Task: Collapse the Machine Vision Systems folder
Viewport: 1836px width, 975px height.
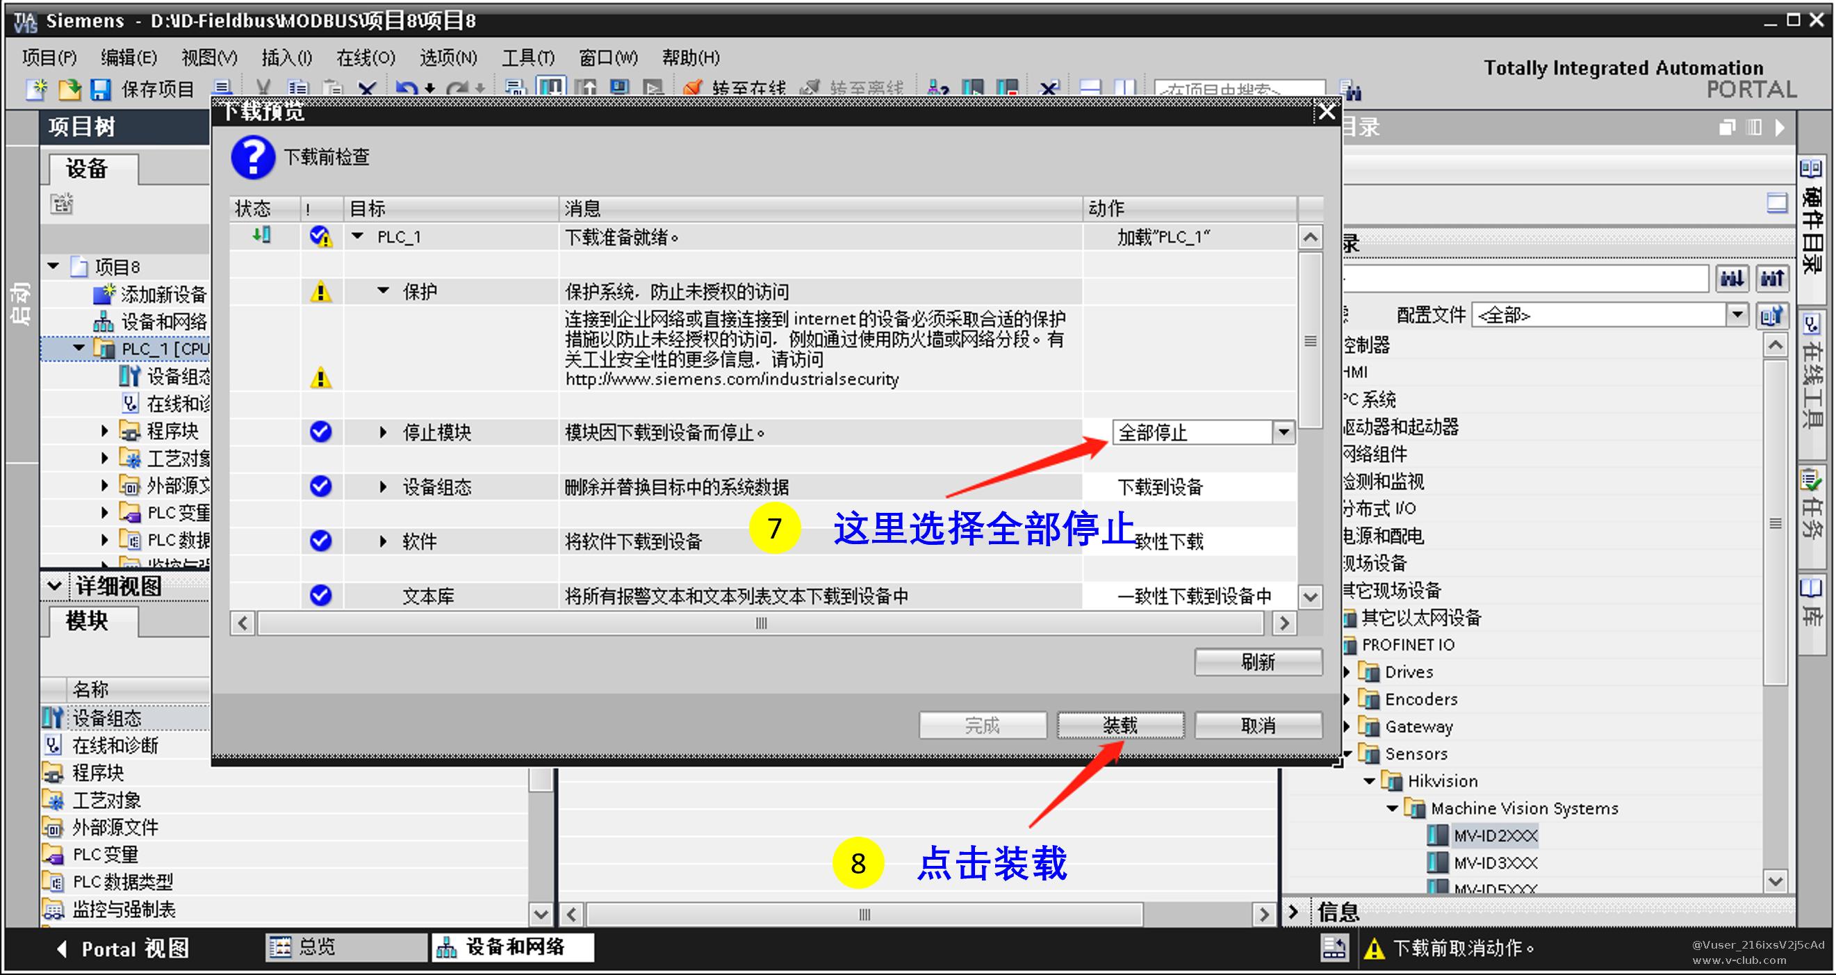Action: tap(1392, 808)
